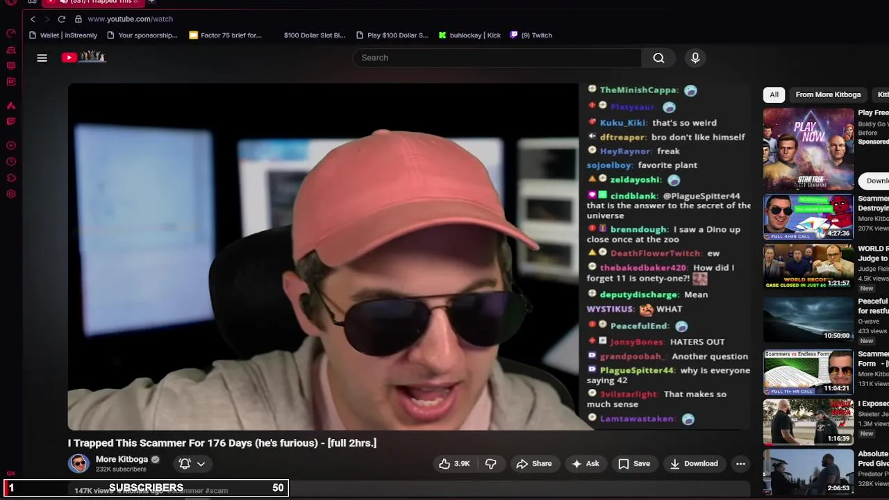This screenshot has height=500, width=889.
Task: Play the suggested video lasting 2:06:53
Action: click(x=808, y=472)
